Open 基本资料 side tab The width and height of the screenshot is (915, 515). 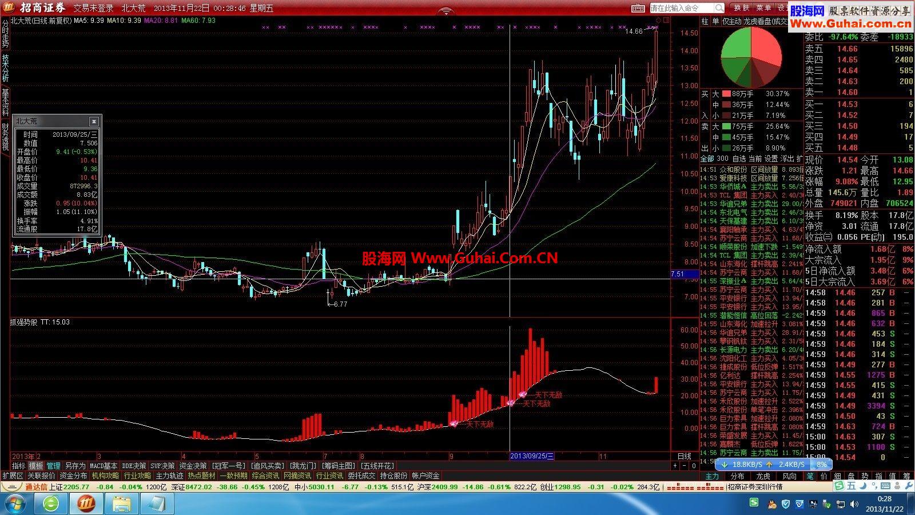click(x=5, y=102)
